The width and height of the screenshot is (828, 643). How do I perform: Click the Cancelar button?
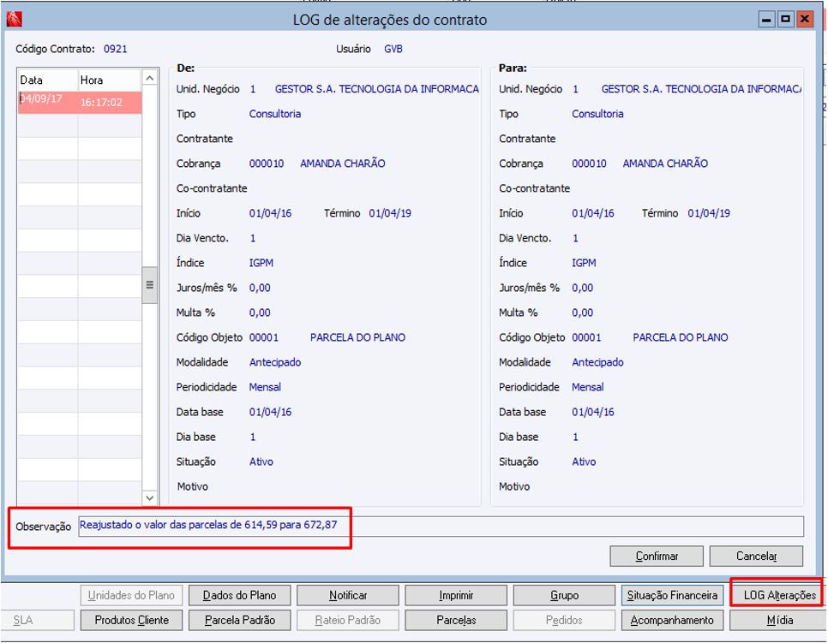(756, 556)
